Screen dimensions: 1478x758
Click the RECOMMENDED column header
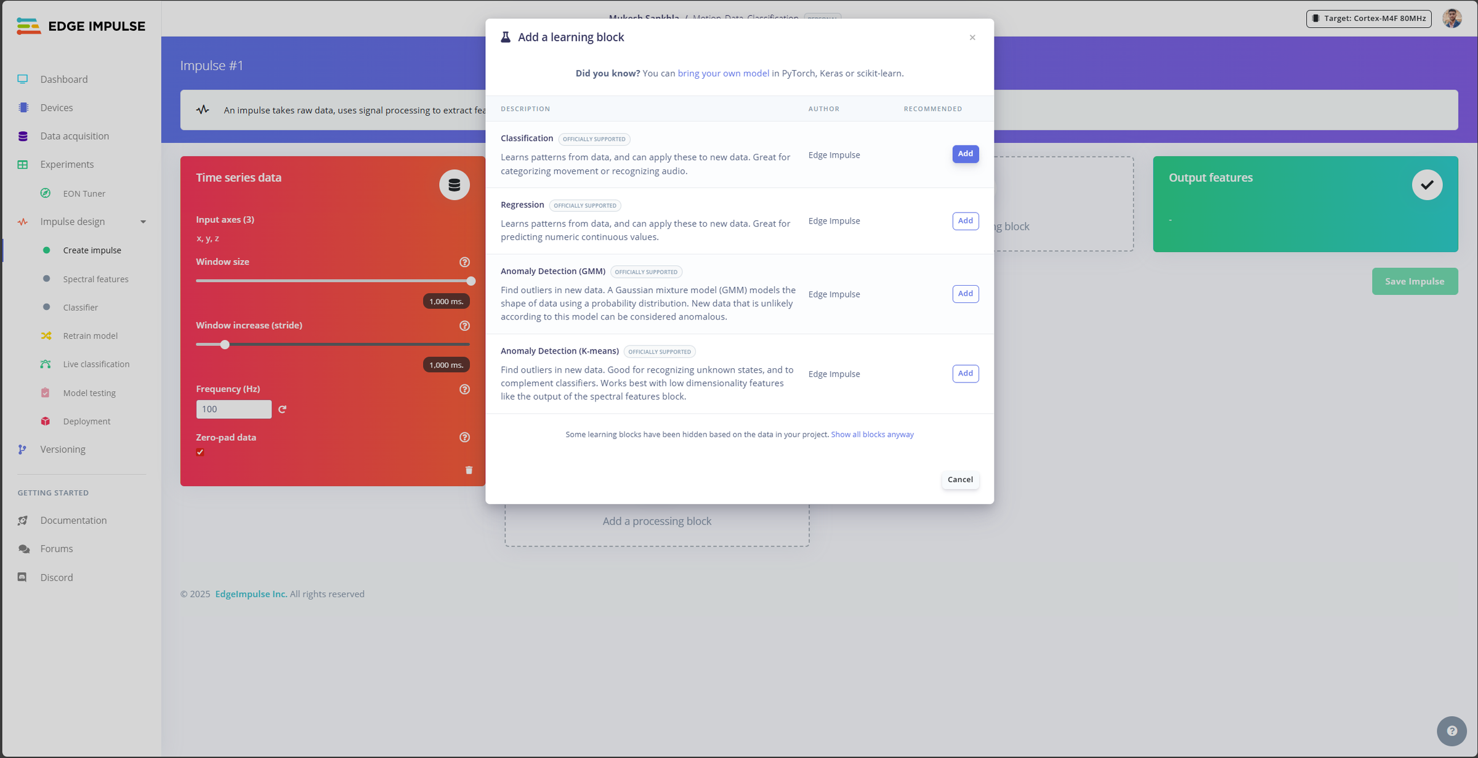pos(932,108)
